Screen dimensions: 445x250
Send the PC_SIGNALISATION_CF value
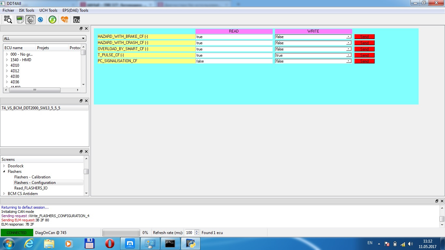pos(365,61)
